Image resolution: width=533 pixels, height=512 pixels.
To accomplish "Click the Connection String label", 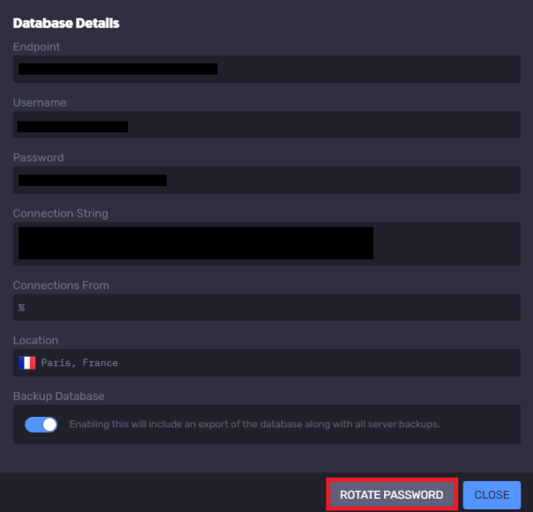I will 60,213.
